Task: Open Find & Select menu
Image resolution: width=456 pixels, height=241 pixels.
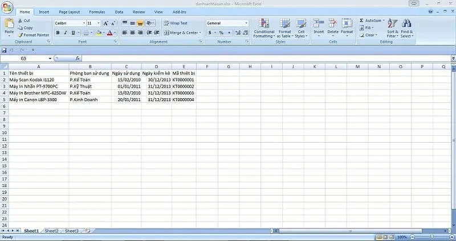Action: point(406,28)
